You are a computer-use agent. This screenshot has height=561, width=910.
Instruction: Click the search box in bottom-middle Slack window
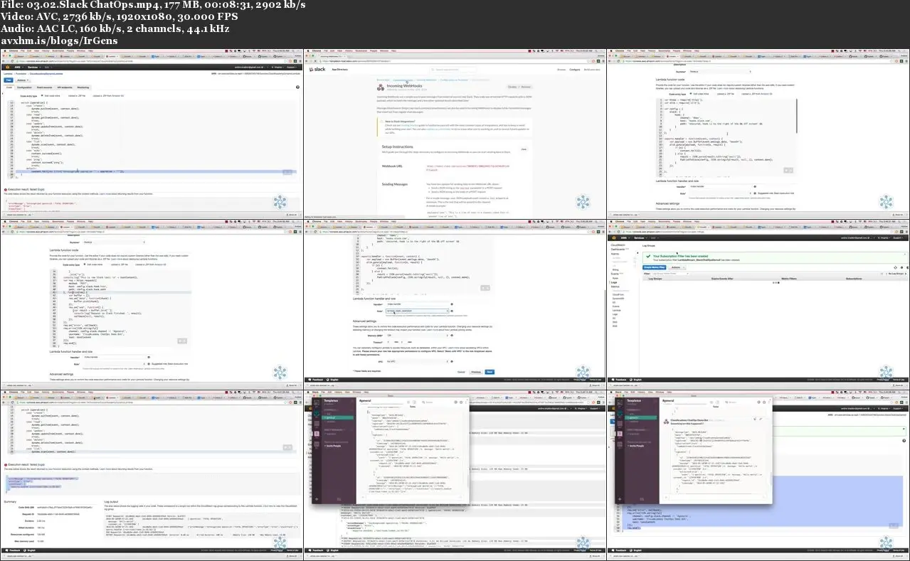click(x=436, y=402)
